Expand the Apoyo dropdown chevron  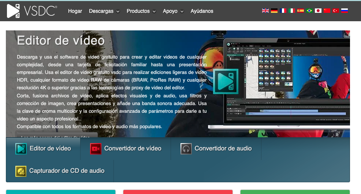point(182,11)
